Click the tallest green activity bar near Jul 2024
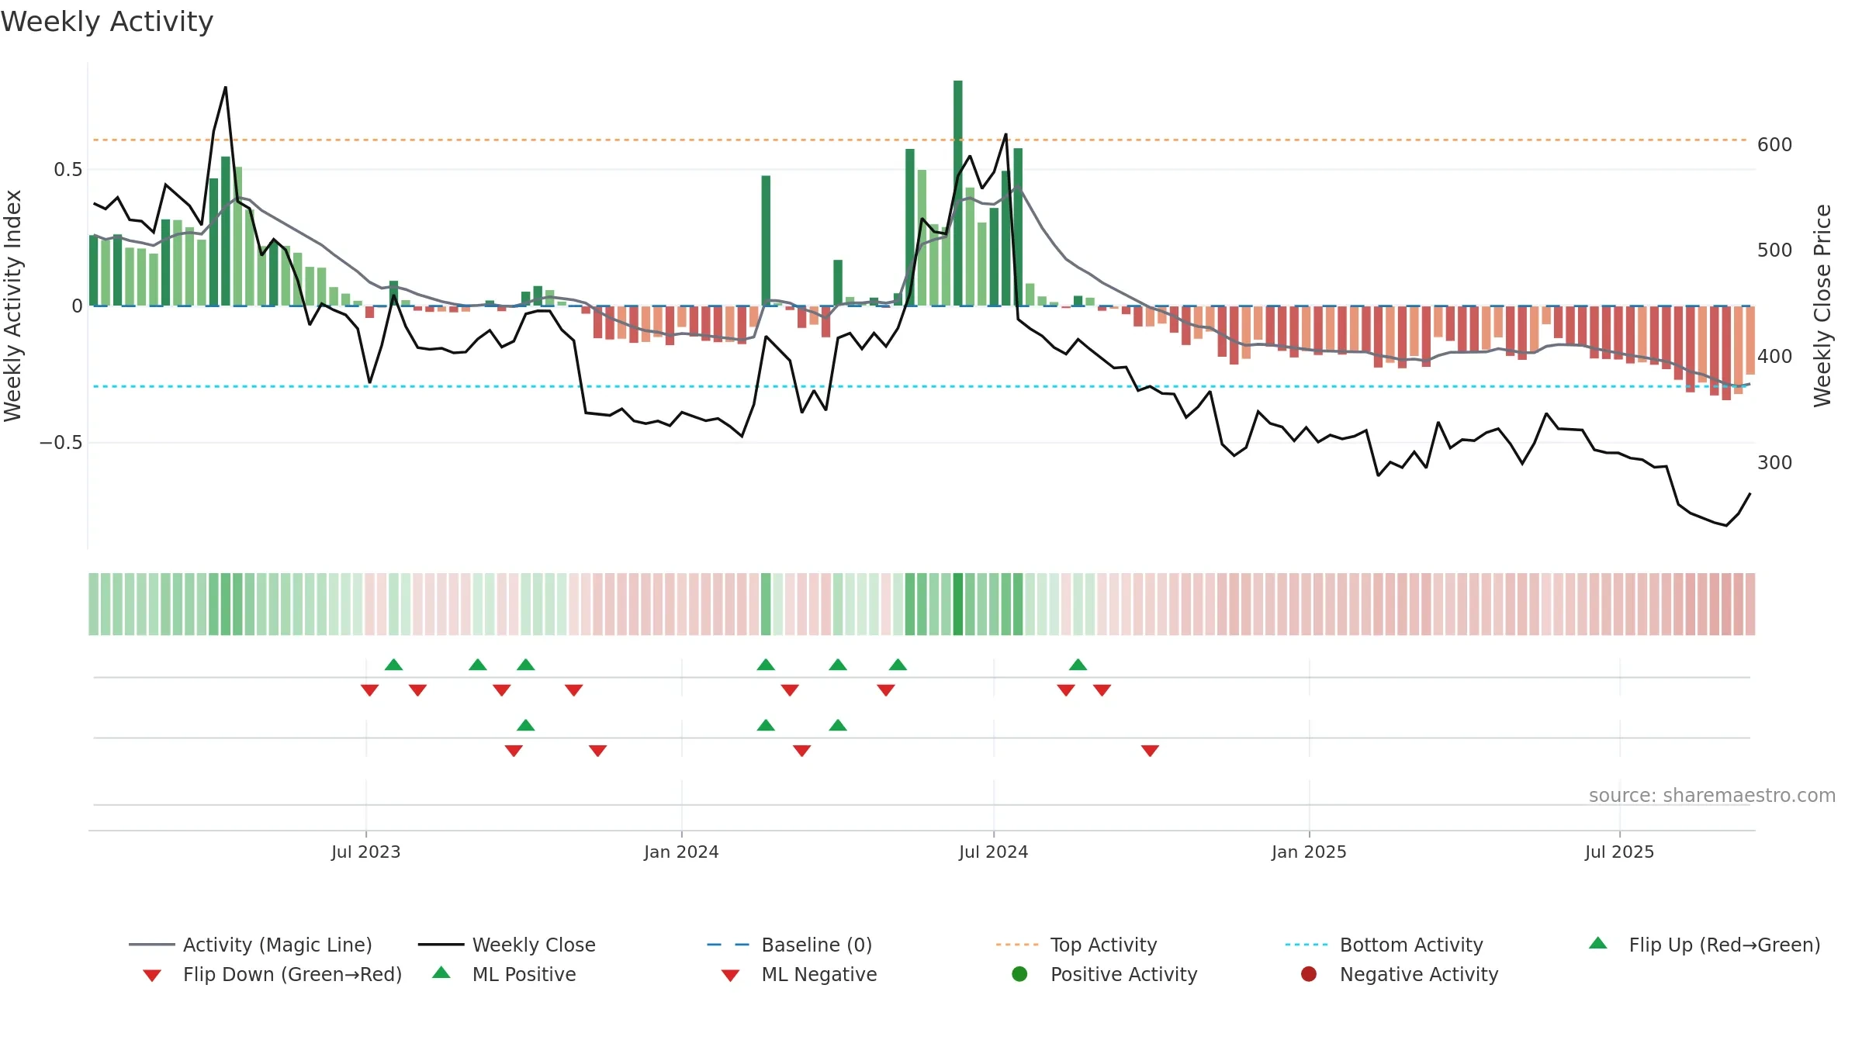Image resolution: width=1862 pixels, height=1047 pixels. tap(958, 193)
